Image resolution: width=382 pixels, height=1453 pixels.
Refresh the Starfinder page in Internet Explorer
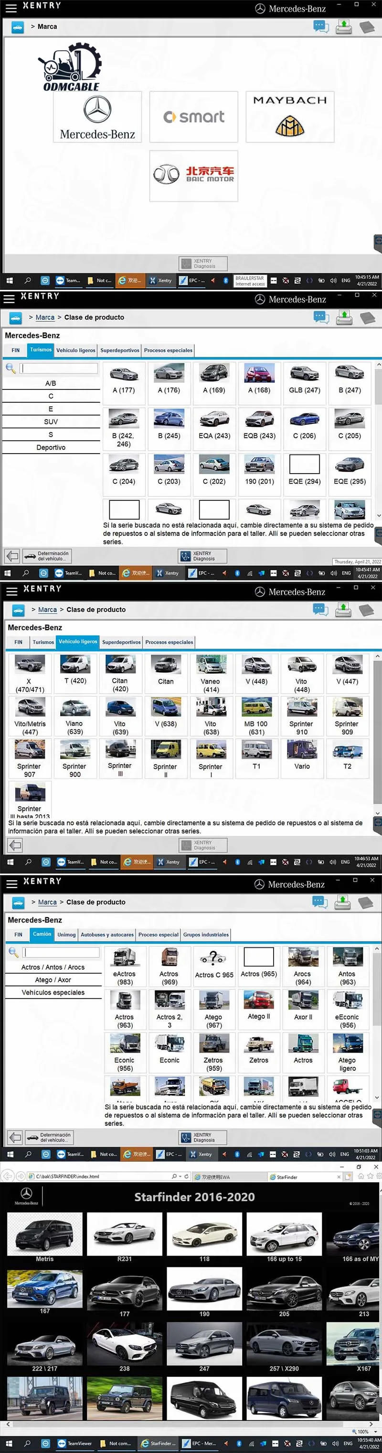(x=186, y=1176)
